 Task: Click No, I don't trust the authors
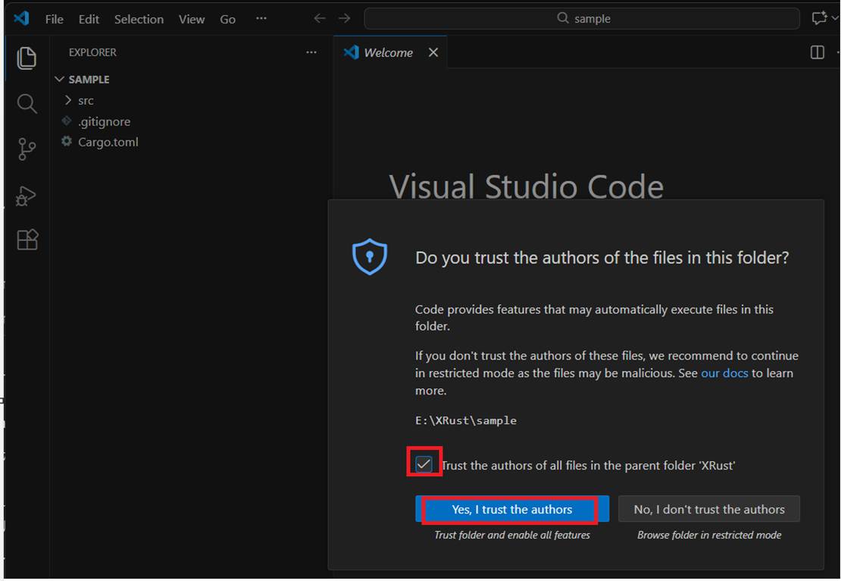pyautogui.click(x=708, y=510)
